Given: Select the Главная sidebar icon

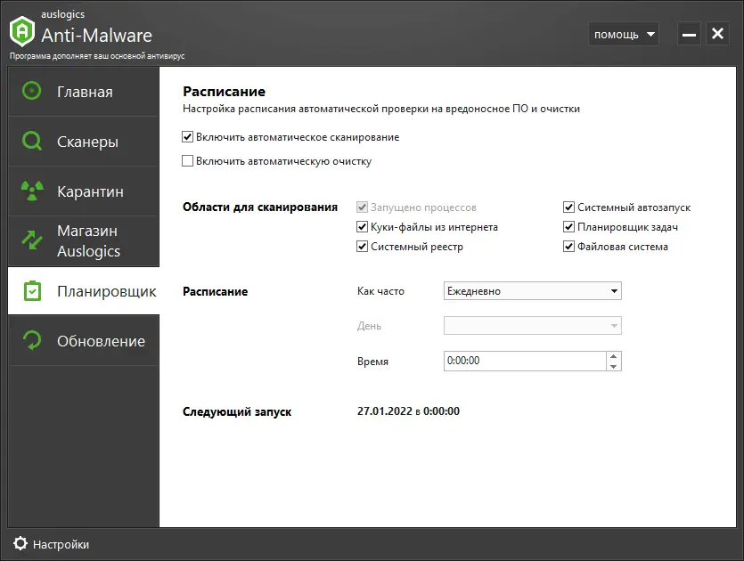Looking at the screenshot, I should point(30,90).
